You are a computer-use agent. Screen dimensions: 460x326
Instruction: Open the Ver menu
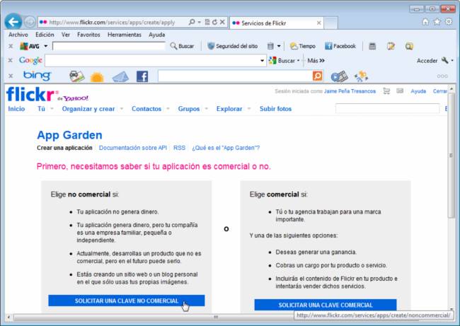66,35
